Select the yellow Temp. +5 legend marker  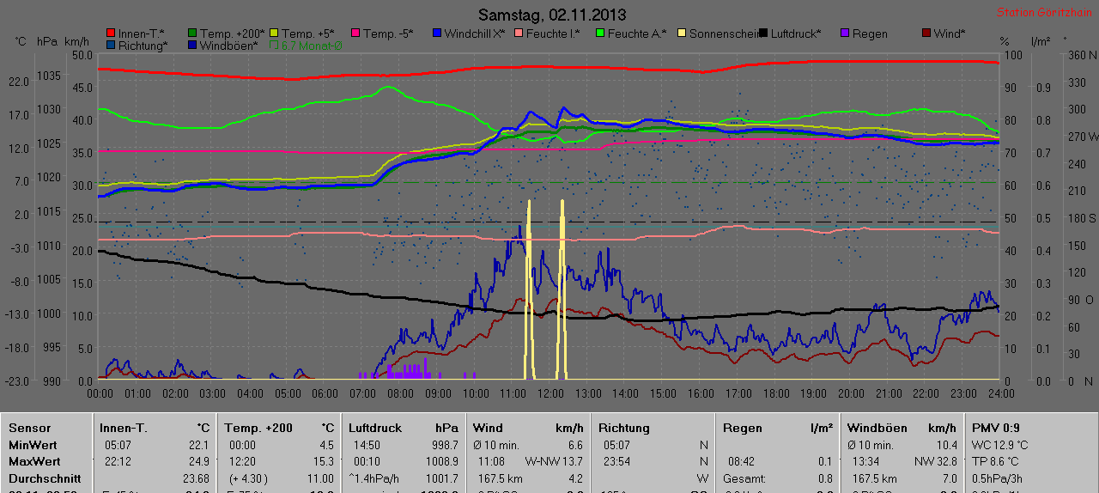(275, 33)
